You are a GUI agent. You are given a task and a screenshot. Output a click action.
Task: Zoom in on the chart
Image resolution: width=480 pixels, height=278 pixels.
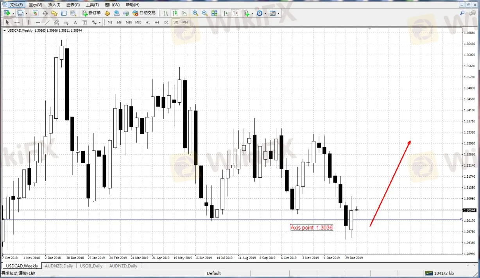point(195,13)
